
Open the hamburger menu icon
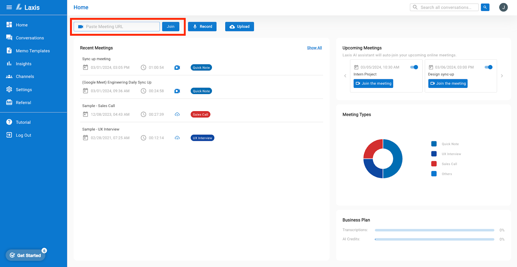click(x=9, y=7)
